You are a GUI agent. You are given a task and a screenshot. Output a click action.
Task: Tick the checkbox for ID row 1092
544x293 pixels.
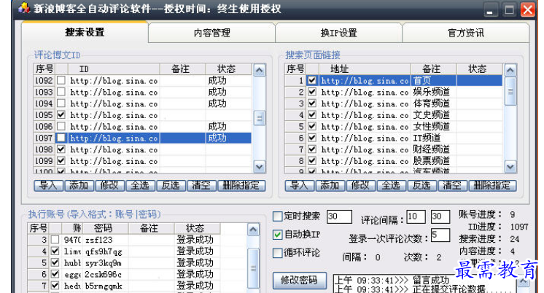point(61,80)
